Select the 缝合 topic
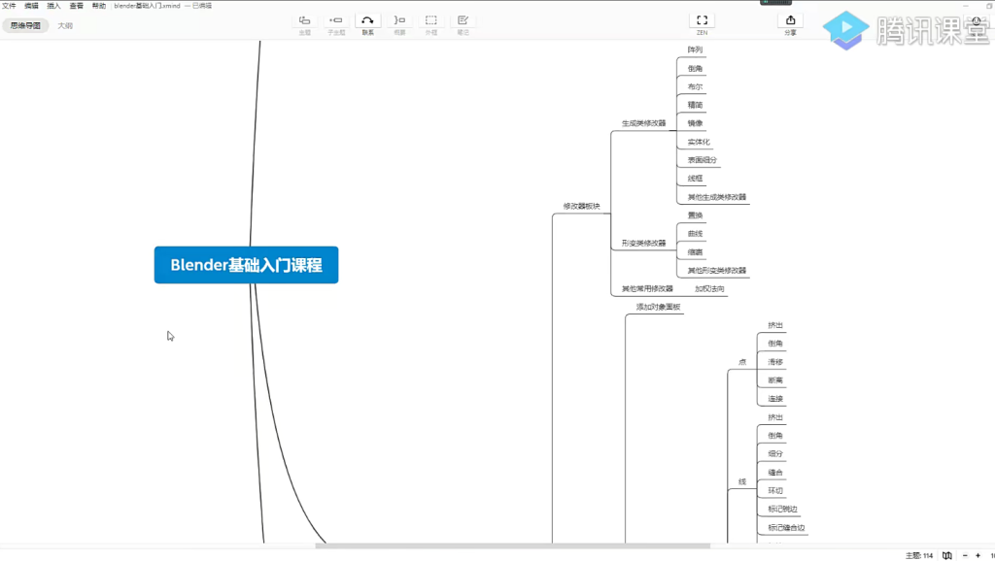Viewport: 995px width, 561px height. (x=774, y=473)
